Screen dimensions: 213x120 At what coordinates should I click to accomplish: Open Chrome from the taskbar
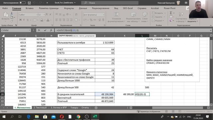(x=79, y=117)
